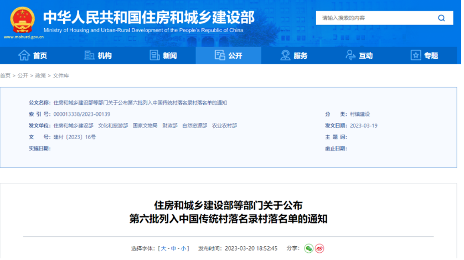Click the www.mohurd.gov.cn website text
Image resolution: width=464 pixels, height=260 pixels.
(x=24, y=37)
